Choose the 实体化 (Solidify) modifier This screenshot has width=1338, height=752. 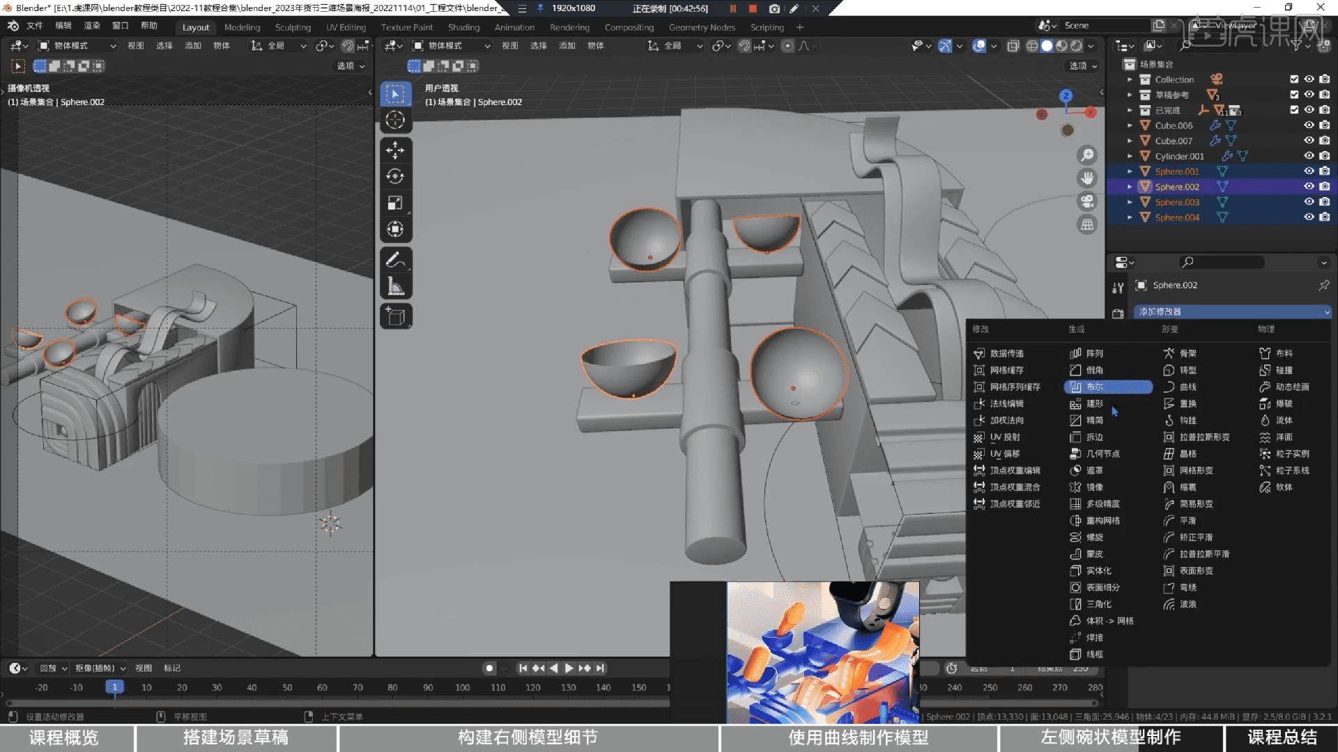[x=1109, y=571]
